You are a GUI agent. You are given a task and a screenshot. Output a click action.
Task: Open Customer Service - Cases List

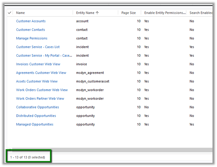38,47
